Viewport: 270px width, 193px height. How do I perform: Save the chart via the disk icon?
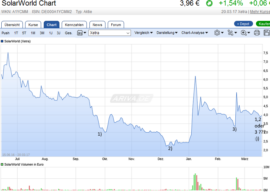click(x=266, y=33)
